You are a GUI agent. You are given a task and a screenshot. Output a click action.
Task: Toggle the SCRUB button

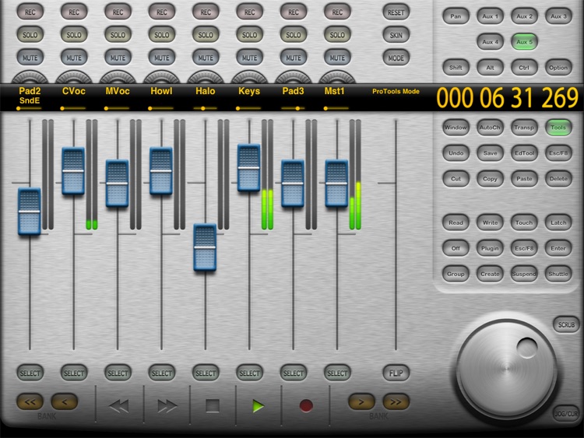[x=567, y=324]
